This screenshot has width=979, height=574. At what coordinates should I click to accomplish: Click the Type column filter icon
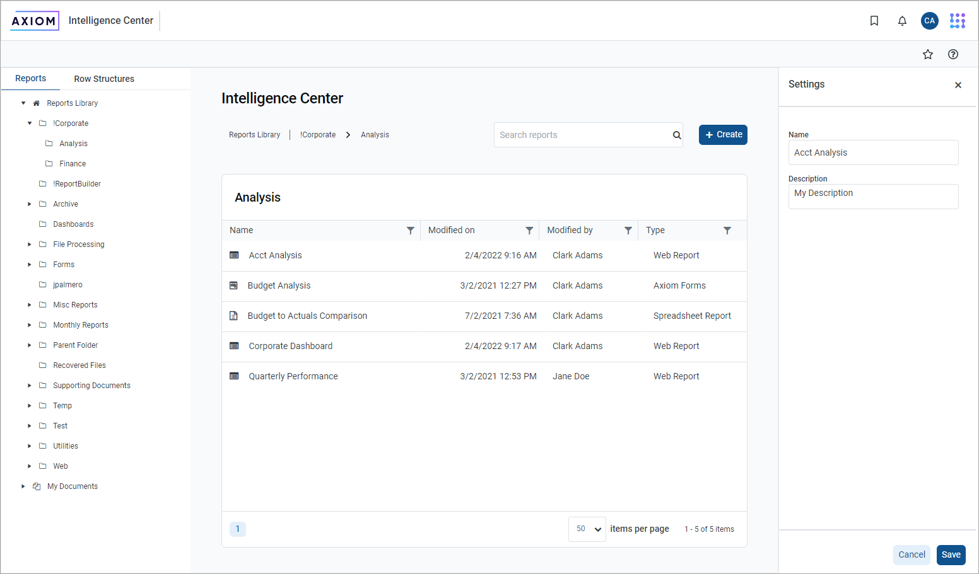pyautogui.click(x=727, y=231)
